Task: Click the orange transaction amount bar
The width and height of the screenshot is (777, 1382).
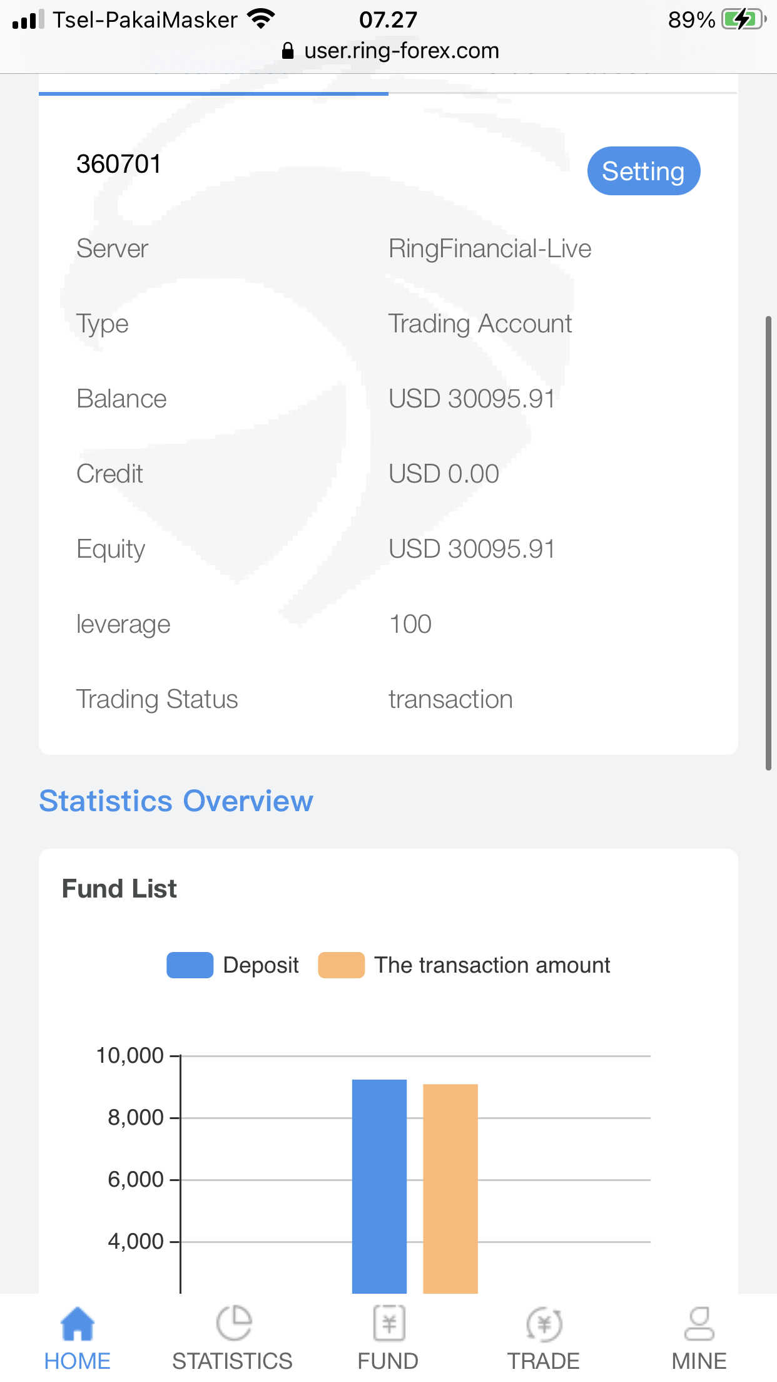Action: click(450, 1188)
